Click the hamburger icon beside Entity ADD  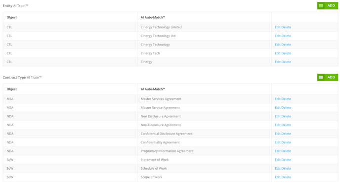click(321, 5)
